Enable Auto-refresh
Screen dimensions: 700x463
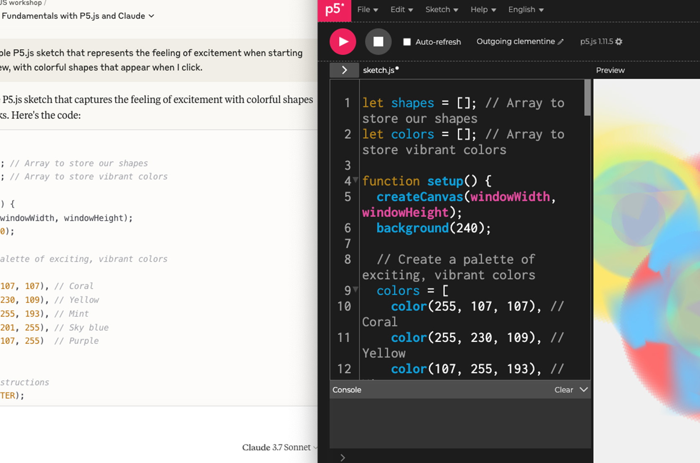[x=406, y=41]
